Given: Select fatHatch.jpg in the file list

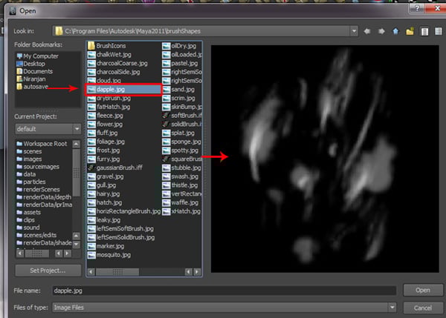Looking at the screenshot, I should click(x=109, y=107).
